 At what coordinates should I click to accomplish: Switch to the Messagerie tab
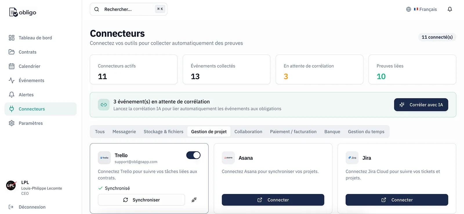coord(124,132)
